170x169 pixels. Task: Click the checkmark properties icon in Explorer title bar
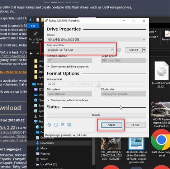[38, 20]
